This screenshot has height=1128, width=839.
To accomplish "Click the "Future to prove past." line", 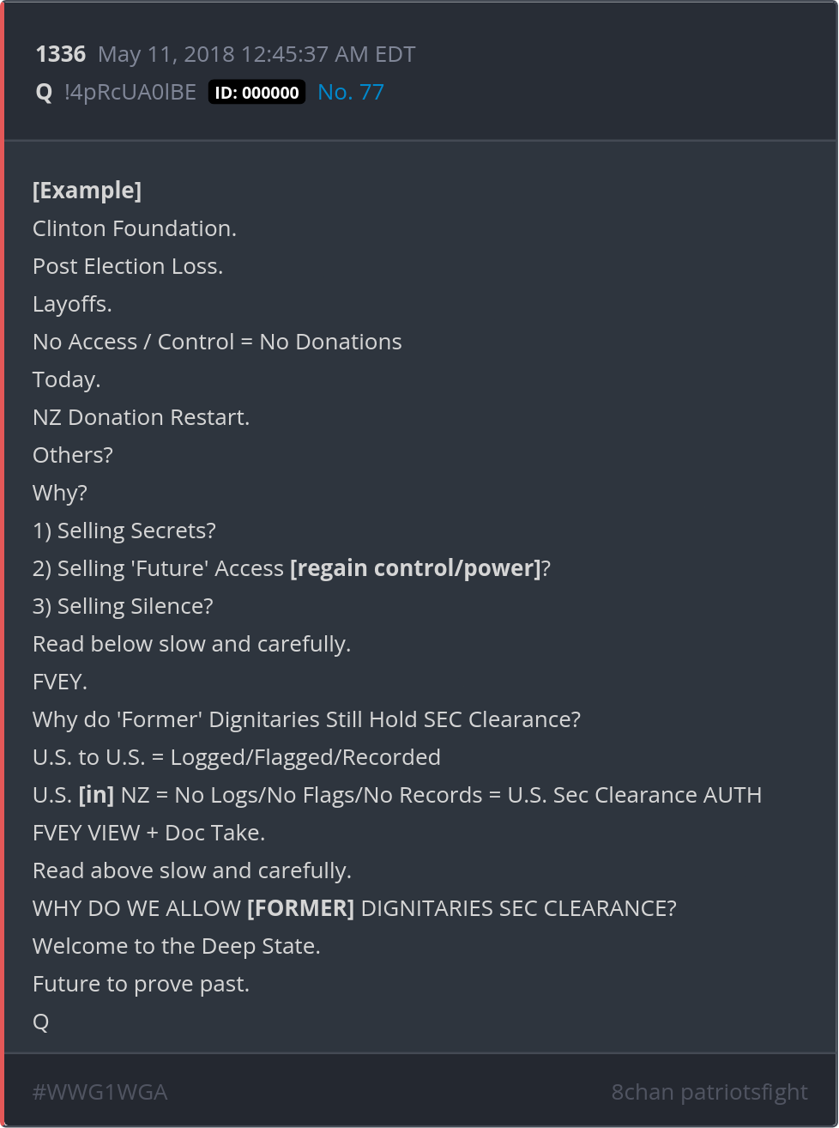I will [141, 984].
